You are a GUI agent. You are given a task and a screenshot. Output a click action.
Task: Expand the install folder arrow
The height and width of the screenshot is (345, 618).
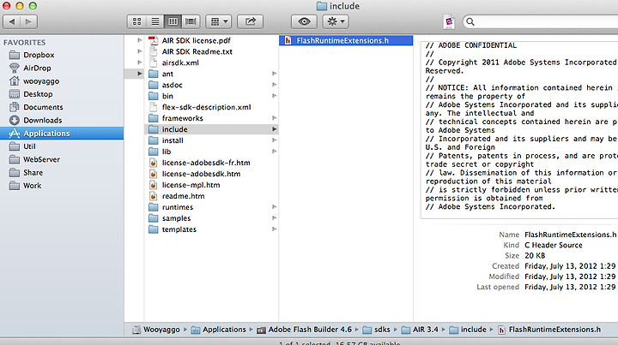point(274,140)
